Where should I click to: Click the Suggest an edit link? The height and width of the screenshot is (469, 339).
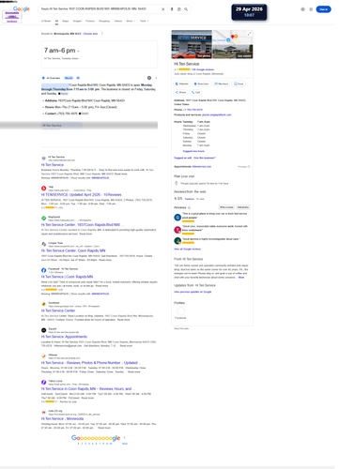pyautogui.click(x=182, y=158)
